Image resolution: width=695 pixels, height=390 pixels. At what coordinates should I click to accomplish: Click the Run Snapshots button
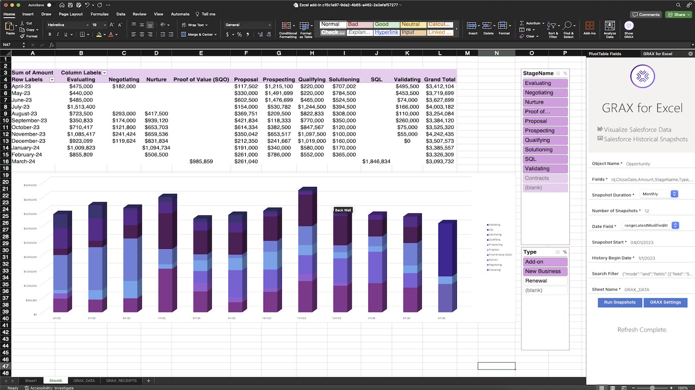click(619, 302)
